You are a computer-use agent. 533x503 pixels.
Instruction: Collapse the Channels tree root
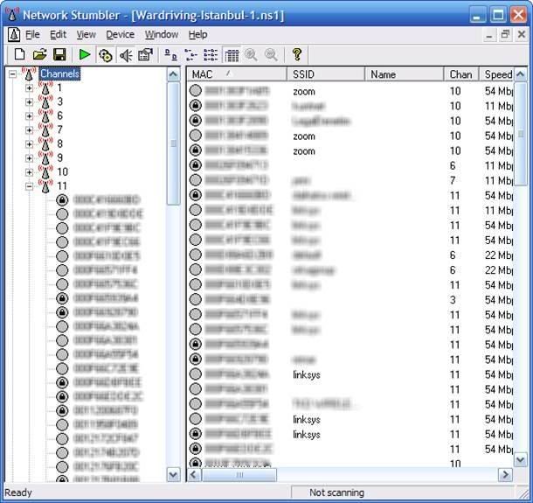[12, 73]
